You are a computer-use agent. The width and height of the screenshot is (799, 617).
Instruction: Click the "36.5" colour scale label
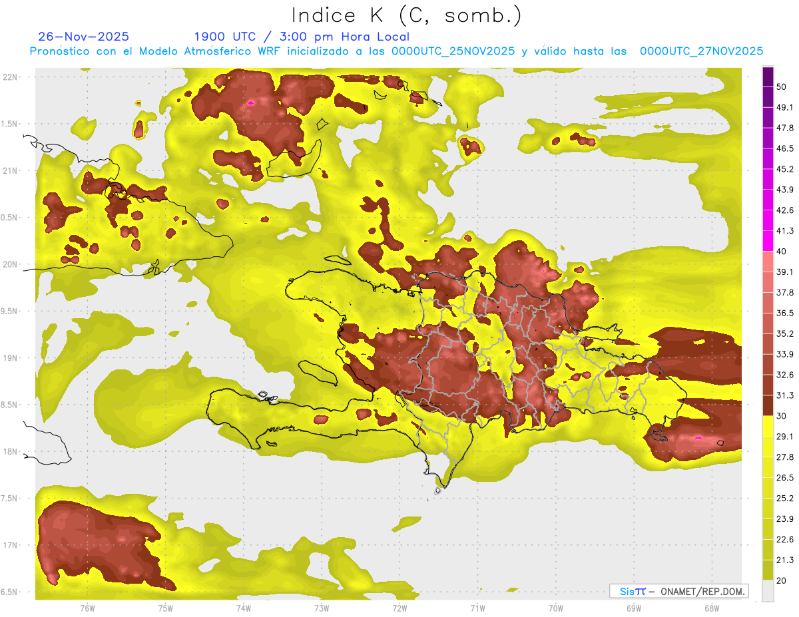coord(785,313)
